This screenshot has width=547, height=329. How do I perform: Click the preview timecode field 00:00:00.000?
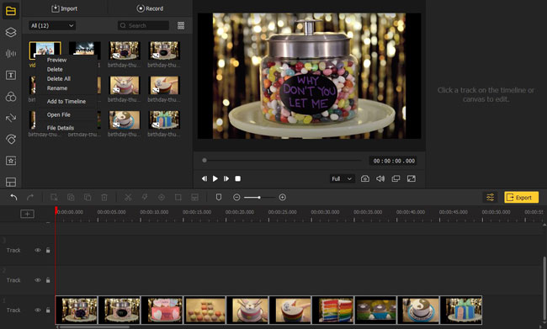[x=394, y=161]
